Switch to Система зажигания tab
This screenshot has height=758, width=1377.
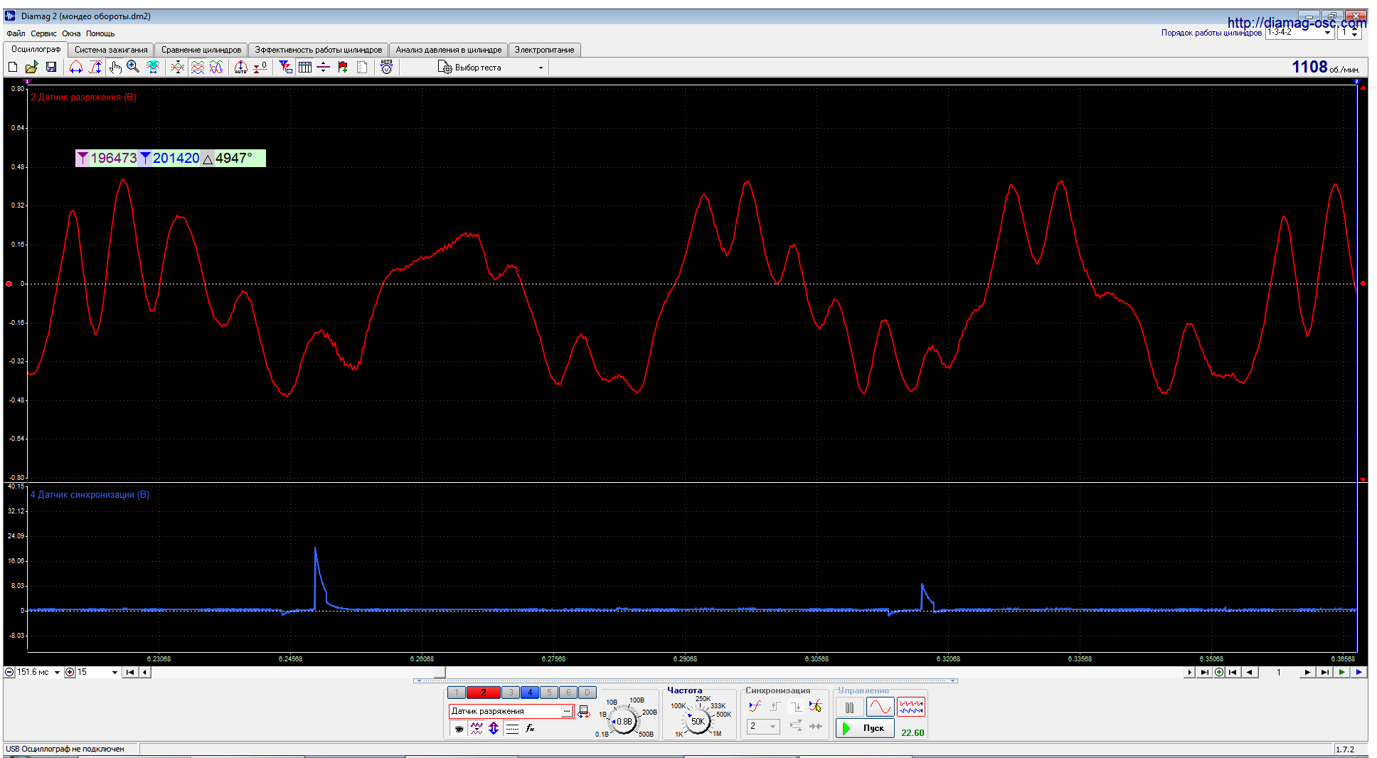pyautogui.click(x=111, y=50)
